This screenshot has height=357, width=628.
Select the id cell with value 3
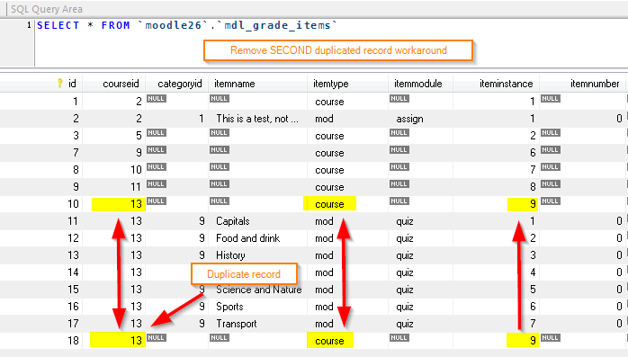pyautogui.click(x=76, y=136)
